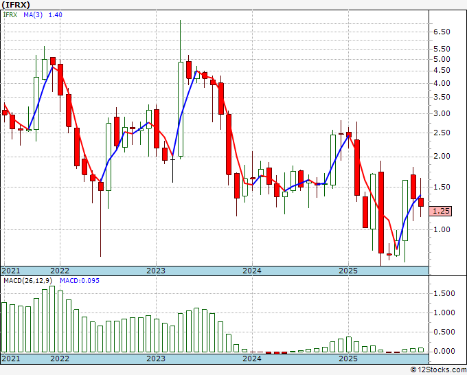Click 2022 on the price chart timeline
The width and height of the screenshot is (467, 375).
[60, 271]
